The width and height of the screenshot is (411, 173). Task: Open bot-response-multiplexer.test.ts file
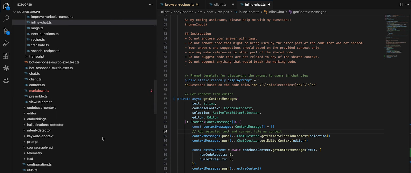(84, 62)
